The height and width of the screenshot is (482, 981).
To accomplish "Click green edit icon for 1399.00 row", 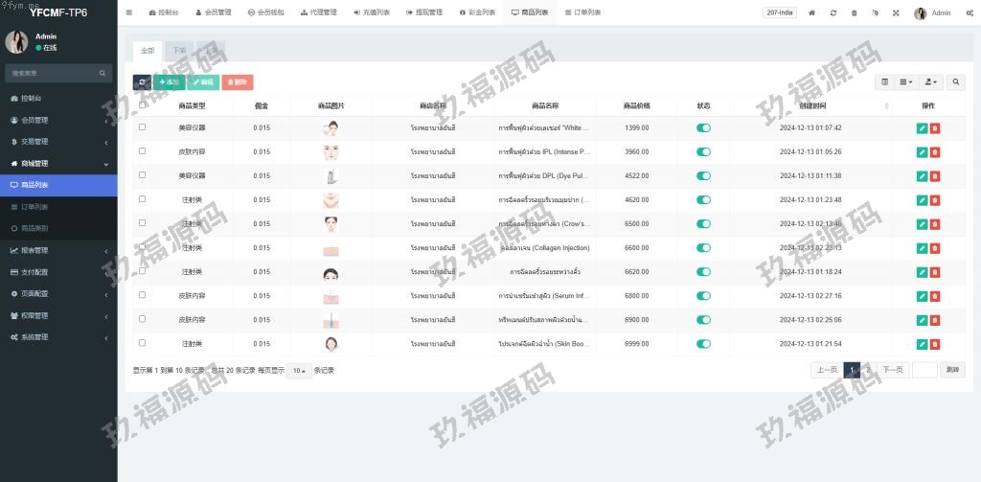I will (922, 127).
